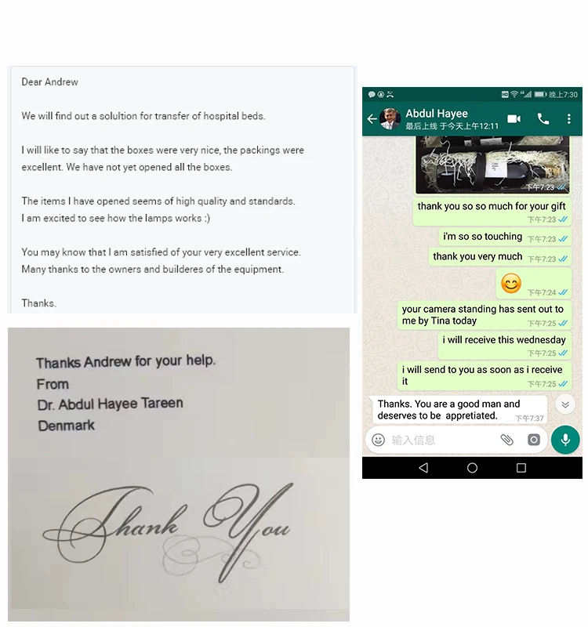
Task: Select 'thank you so so much' message
Action: (x=492, y=212)
